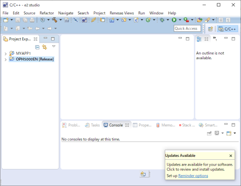Switch to the Tasks tab
Image resolution: width=241 pixels, height=186 pixels.
92,125
